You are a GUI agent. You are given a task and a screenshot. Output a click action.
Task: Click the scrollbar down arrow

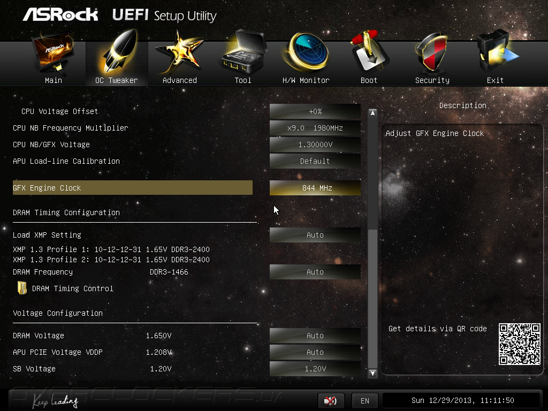click(x=372, y=373)
